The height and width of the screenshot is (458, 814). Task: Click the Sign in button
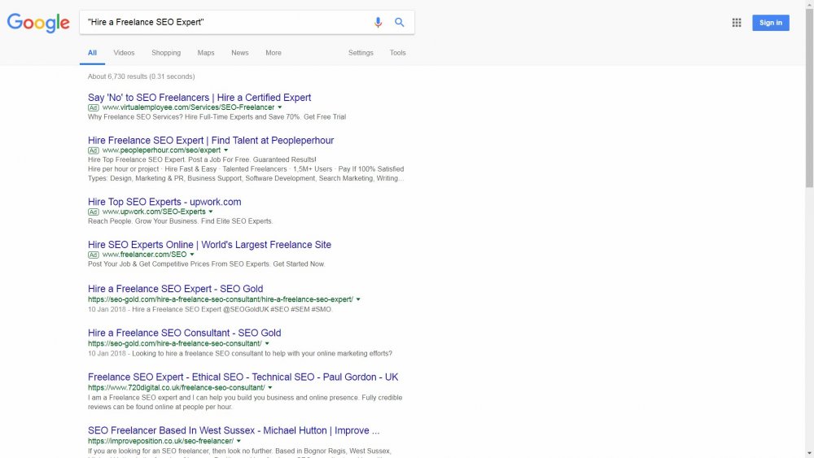pos(770,23)
